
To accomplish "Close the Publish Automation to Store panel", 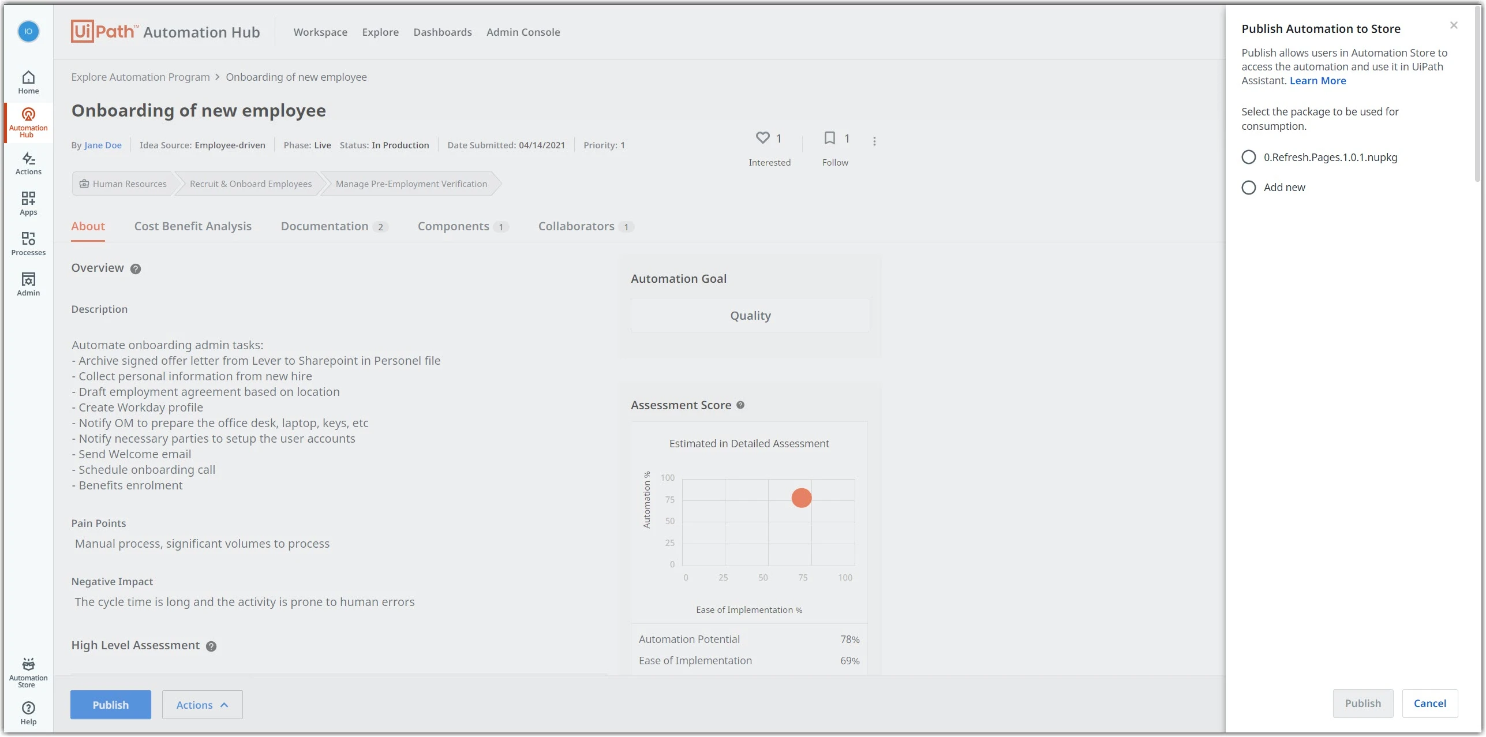I will click(1454, 25).
